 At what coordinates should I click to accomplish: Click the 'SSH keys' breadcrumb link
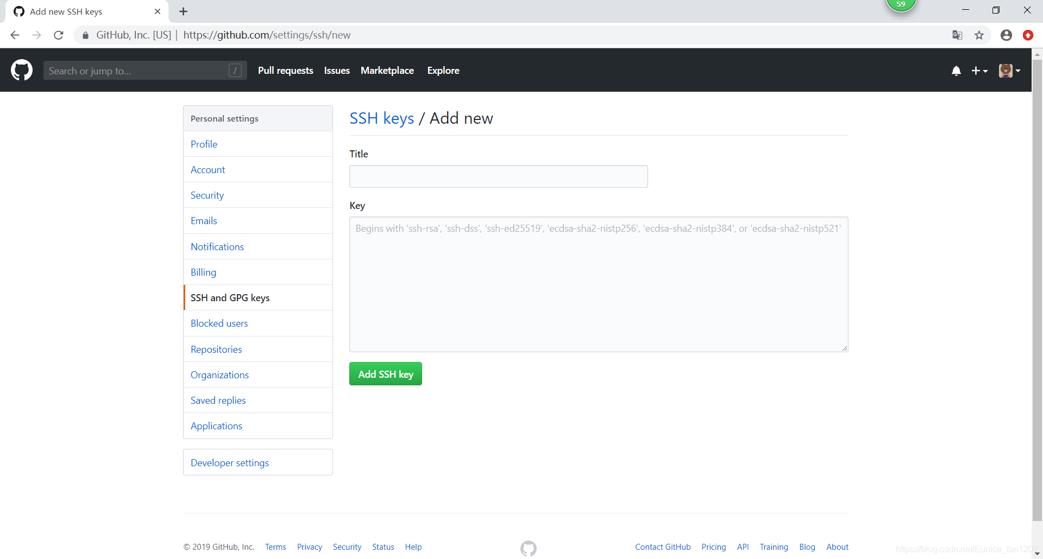(381, 118)
